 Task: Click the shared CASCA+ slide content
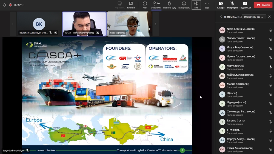pos(107,95)
